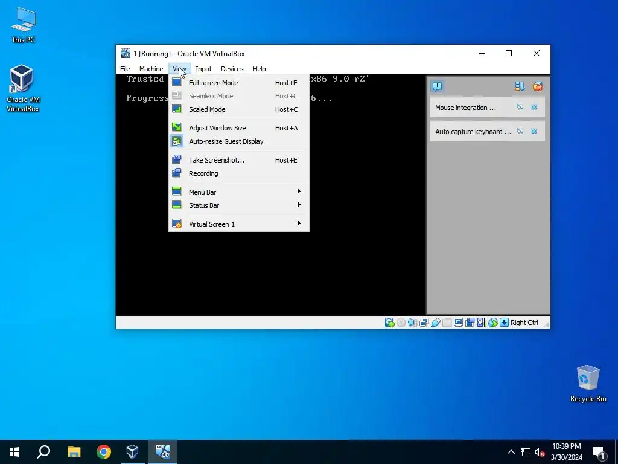Viewport: 618px width, 464px height.
Task: Click the display monitor status bar icon
Action: click(459, 323)
